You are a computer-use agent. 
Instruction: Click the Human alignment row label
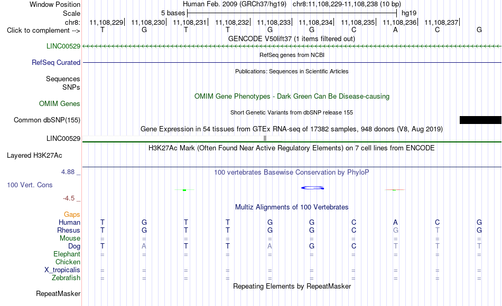coord(69,222)
